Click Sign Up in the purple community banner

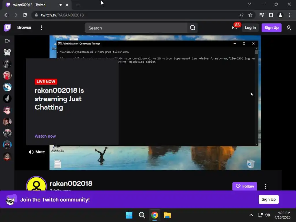click(x=269, y=199)
